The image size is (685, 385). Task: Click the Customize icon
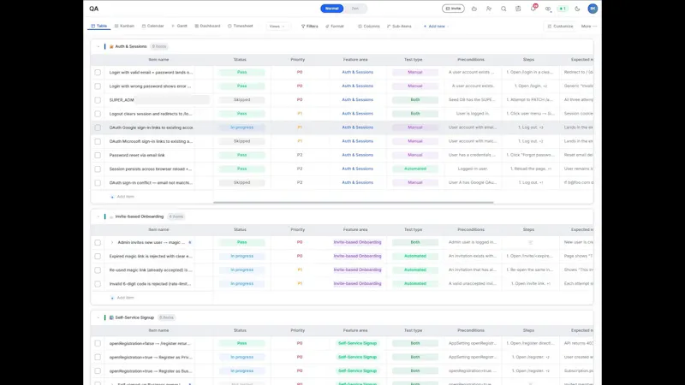pos(550,27)
